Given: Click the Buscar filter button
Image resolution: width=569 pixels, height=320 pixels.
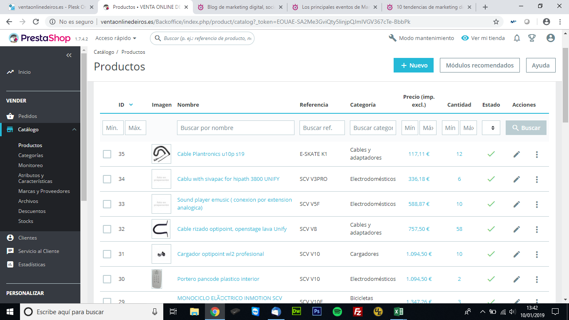Looking at the screenshot, I should click(526, 128).
